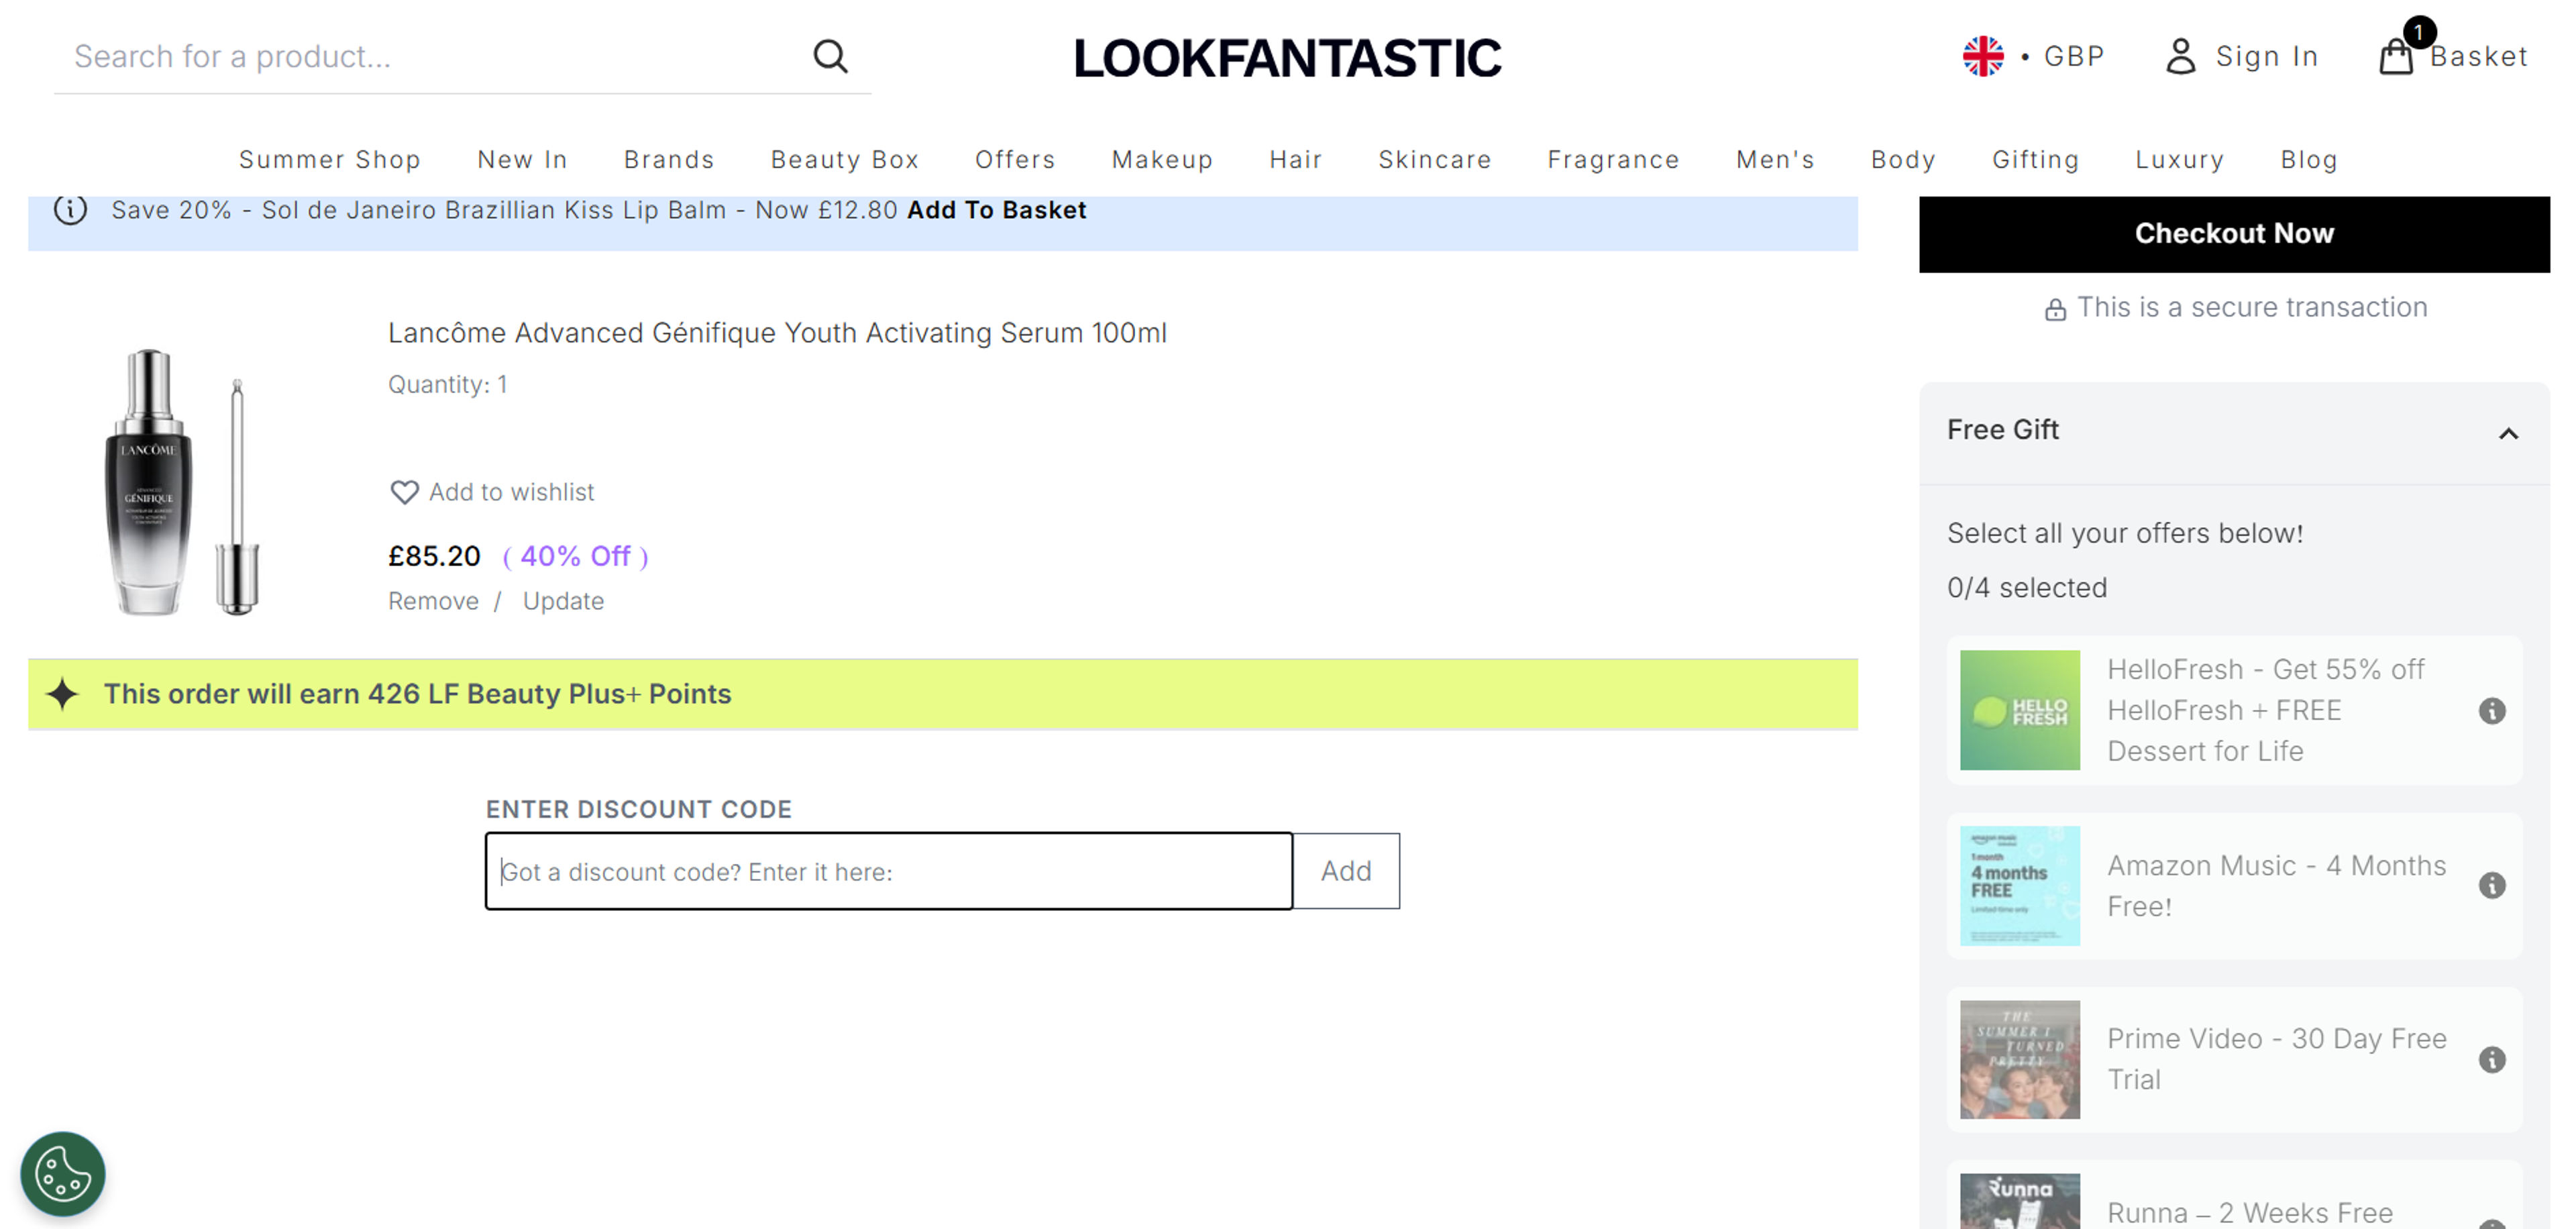Open the Summer Shop menu
The height and width of the screenshot is (1229, 2576).
[329, 160]
